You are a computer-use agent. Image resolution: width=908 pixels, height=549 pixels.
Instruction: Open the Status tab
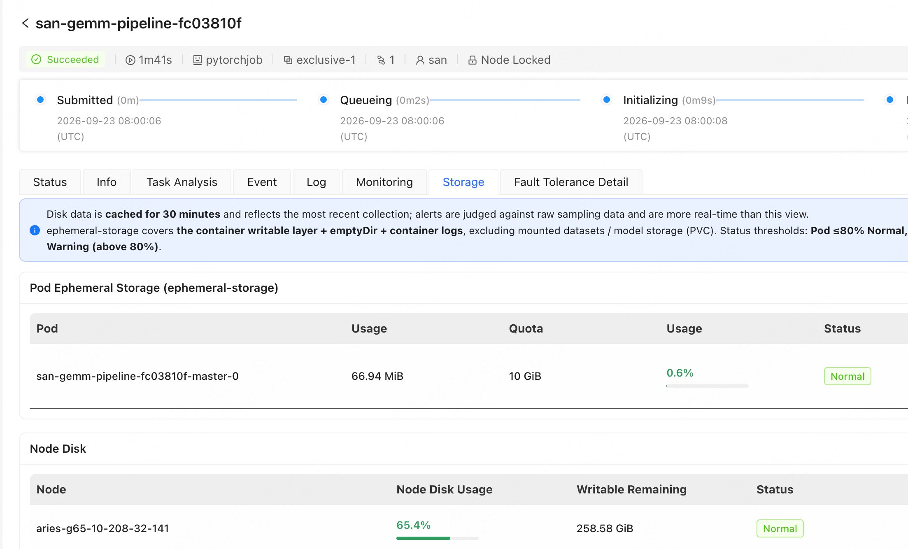[50, 182]
